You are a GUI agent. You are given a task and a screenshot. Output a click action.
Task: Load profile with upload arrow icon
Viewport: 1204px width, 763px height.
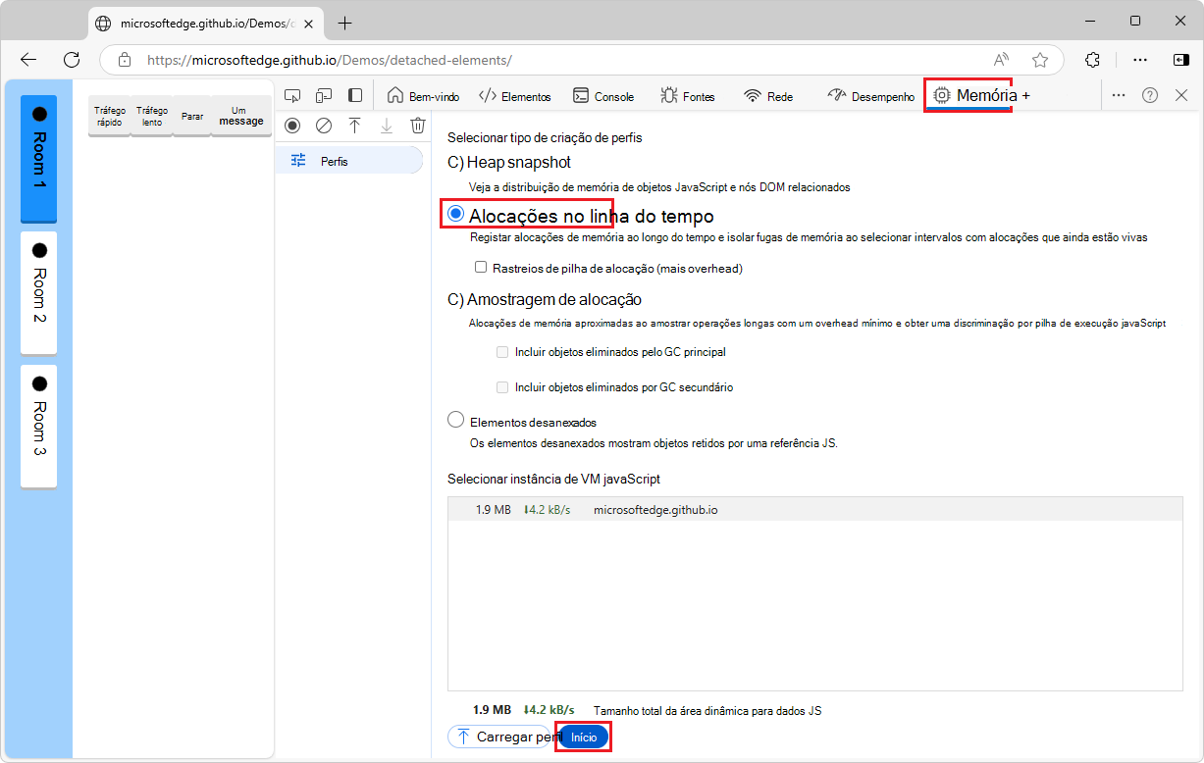click(355, 126)
